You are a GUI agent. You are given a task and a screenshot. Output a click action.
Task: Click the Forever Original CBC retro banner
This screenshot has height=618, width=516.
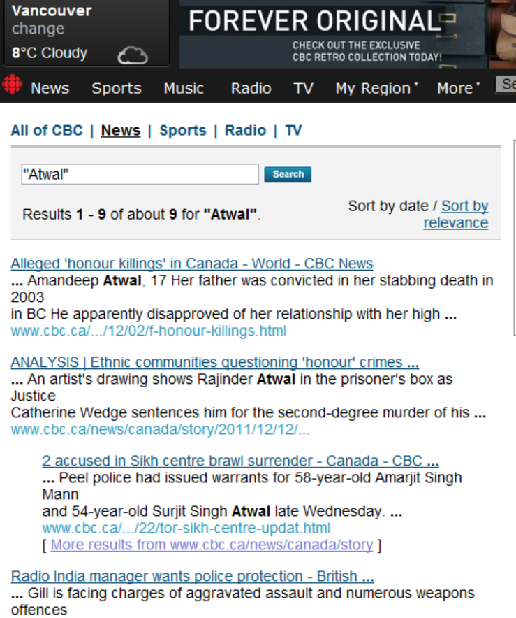[x=347, y=34]
